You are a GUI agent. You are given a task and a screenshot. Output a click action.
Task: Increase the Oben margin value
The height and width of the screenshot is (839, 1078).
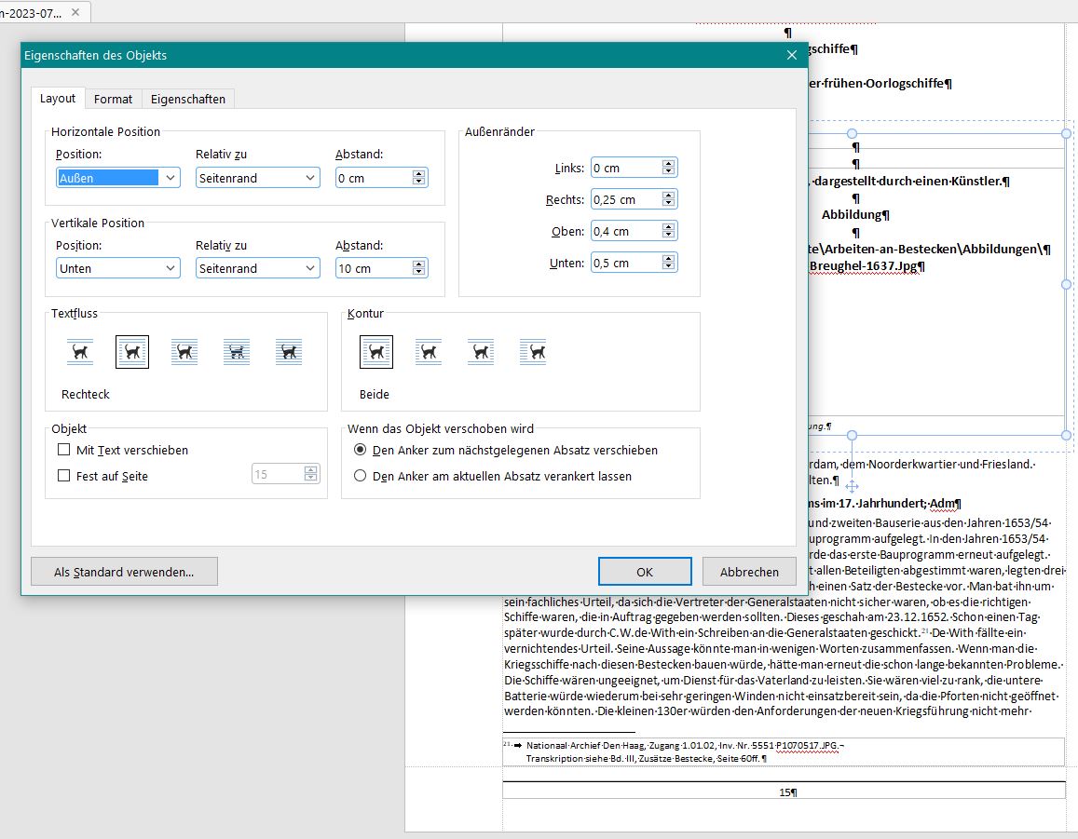[x=668, y=227]
